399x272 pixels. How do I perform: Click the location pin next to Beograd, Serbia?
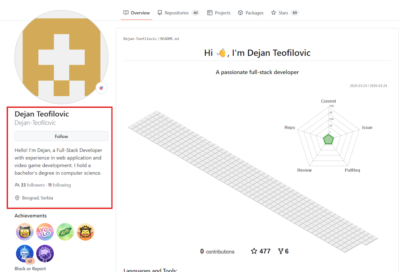(x=17, y=198)
